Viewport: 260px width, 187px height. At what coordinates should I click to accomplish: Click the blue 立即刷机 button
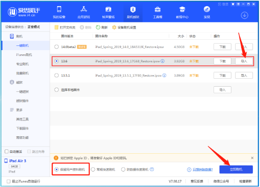(x=236, y=170)
